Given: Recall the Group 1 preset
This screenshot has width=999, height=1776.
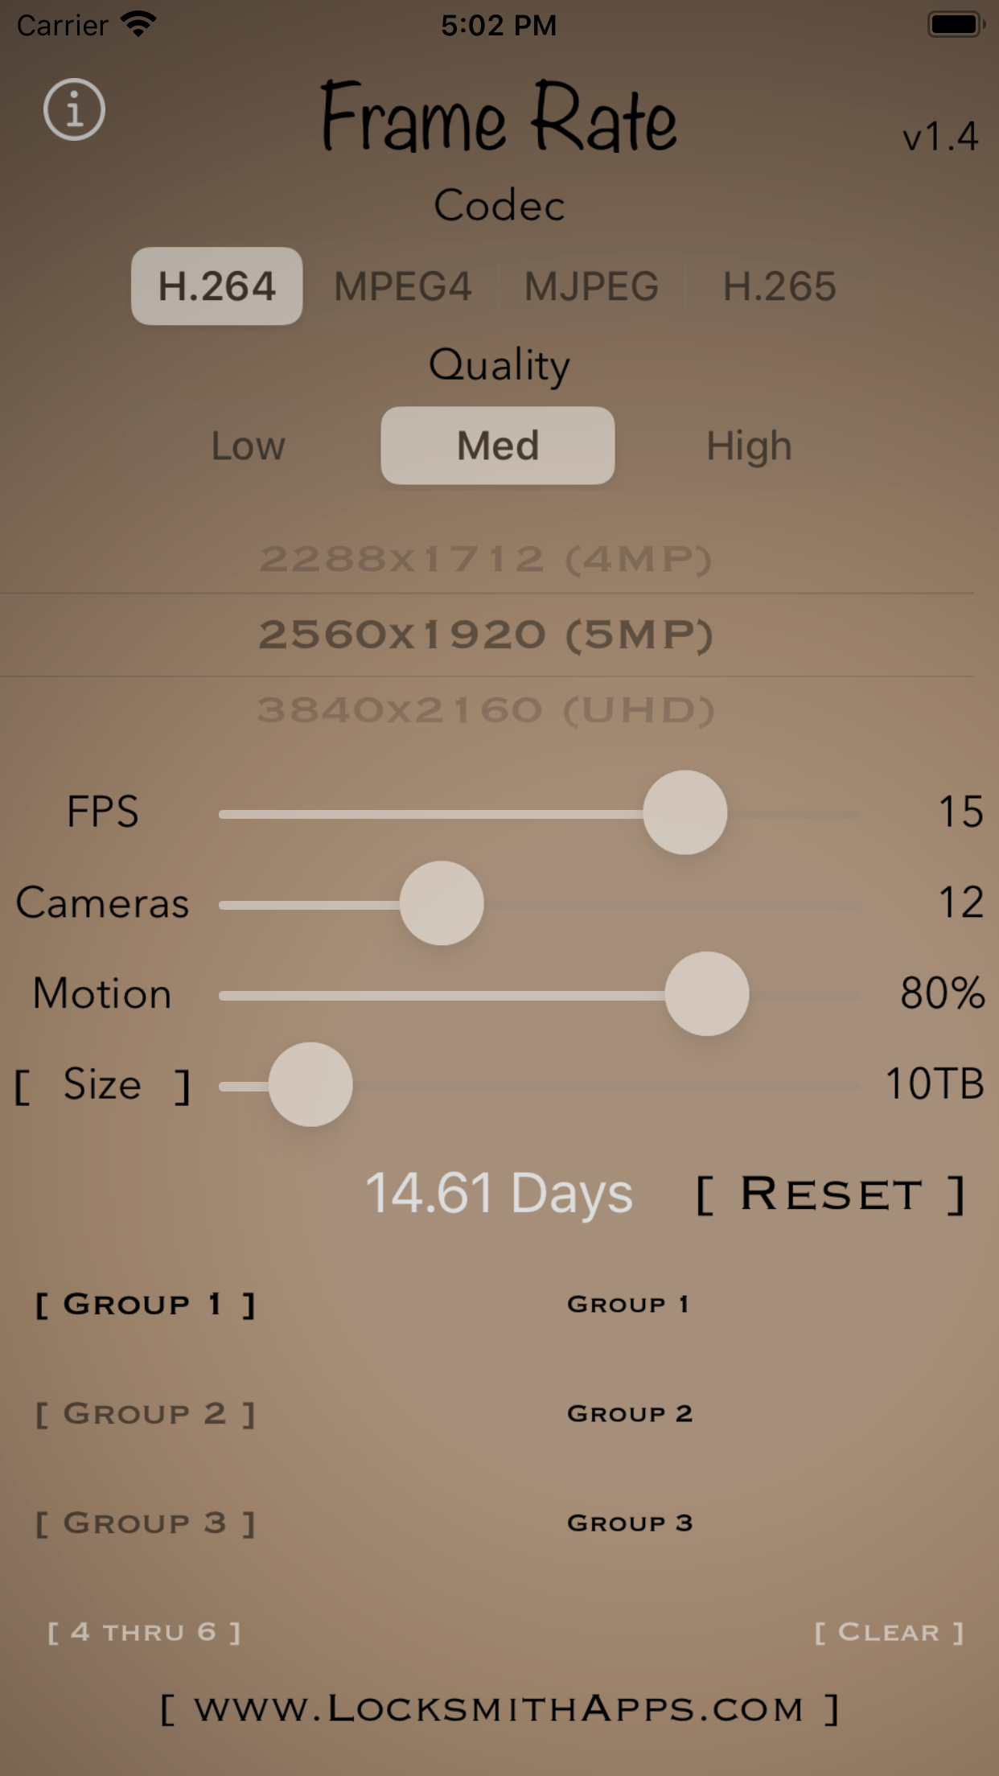Looking at the screenshot, I should [x=630, y=1304].
